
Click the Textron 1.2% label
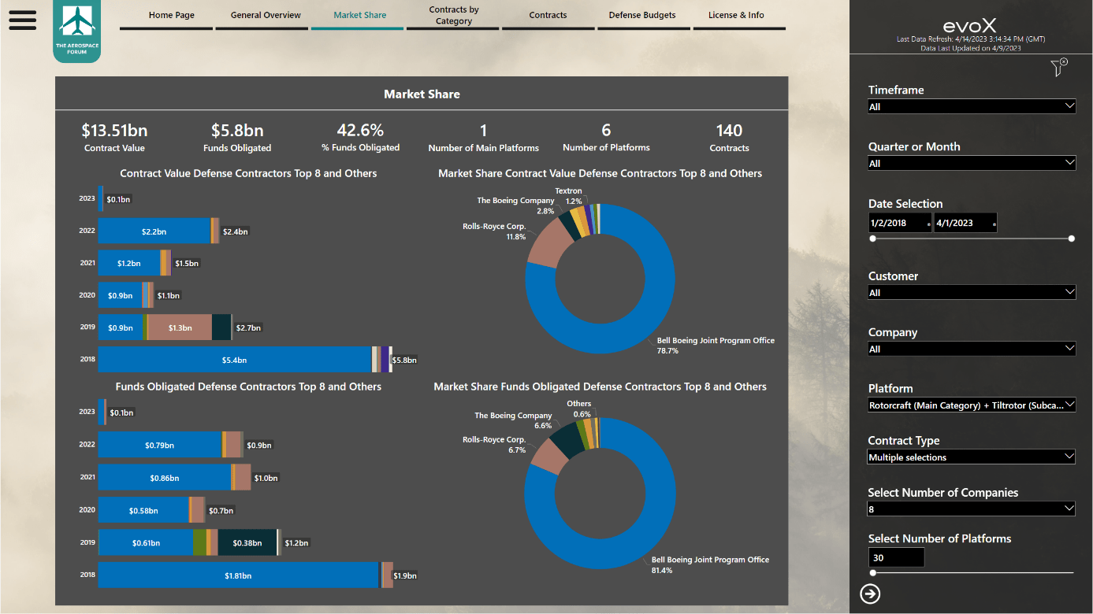tap(568, 196)
